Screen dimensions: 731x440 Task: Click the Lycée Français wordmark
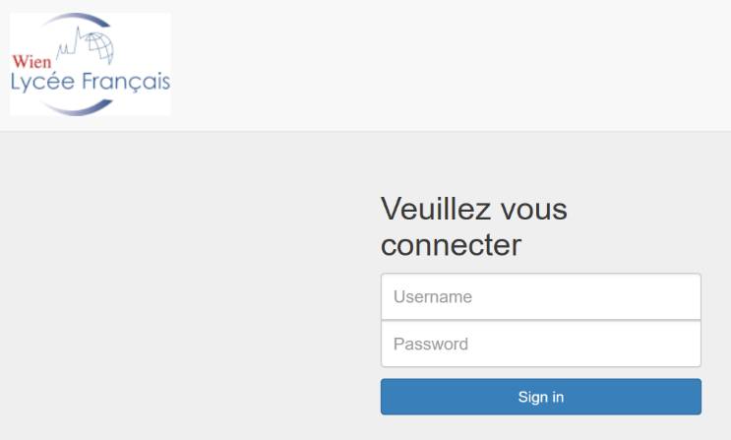(91, 82)
